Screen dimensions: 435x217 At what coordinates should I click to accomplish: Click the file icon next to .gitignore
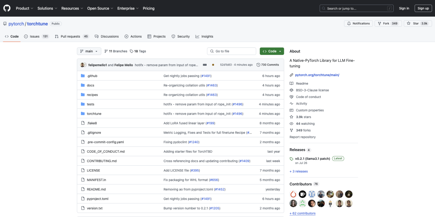point(83,133)
